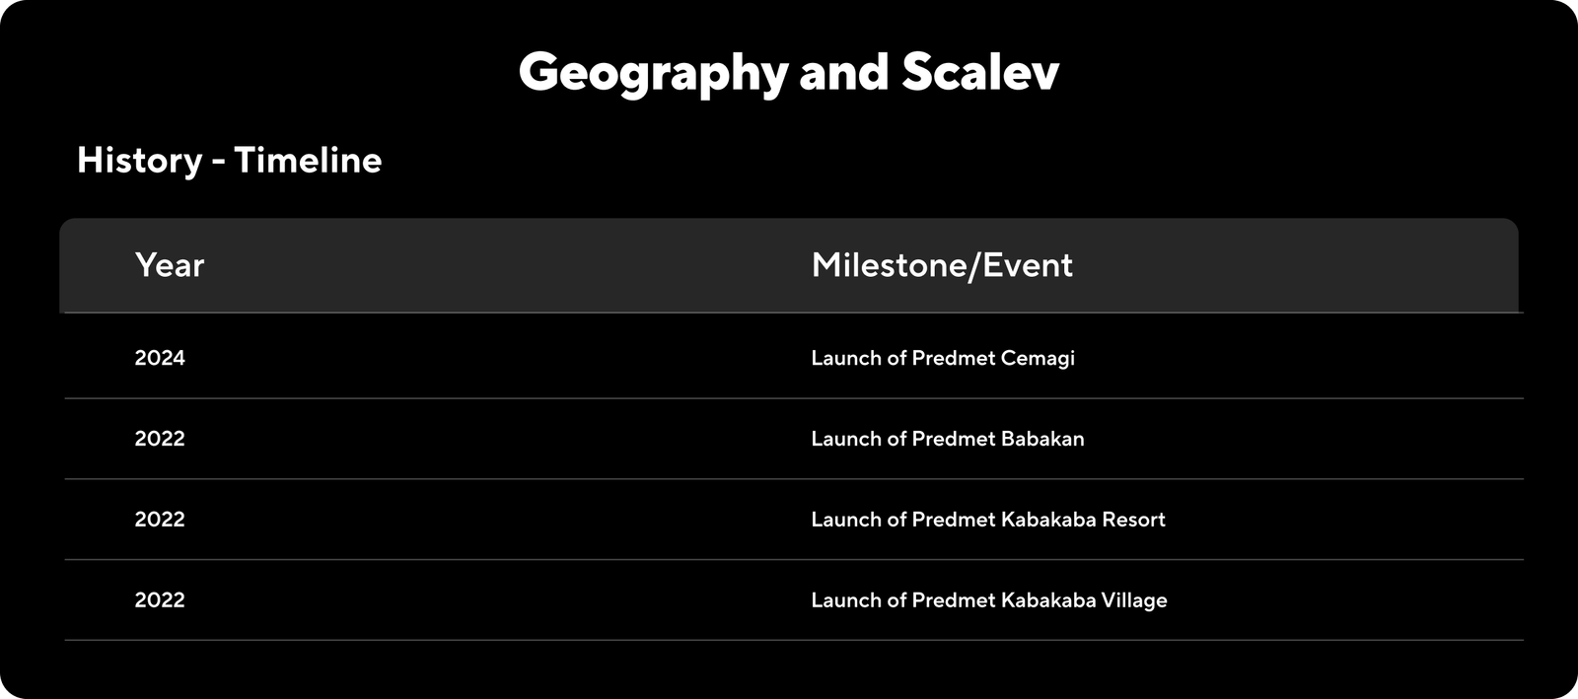Click the year cell in the Babakan row
The width and height of the screenshot is (1578, 699).
(x=160, y=439)
